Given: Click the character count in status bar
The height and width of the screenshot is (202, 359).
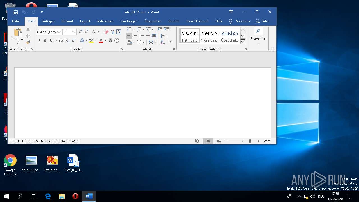Looking at the screenshot, I should [44, 141].
